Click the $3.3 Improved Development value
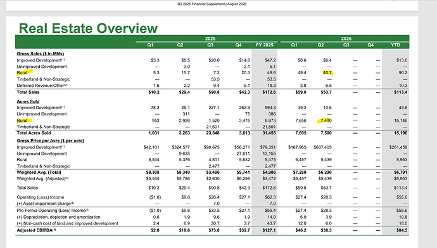This screenshot has height=248, width=437. 155,60
